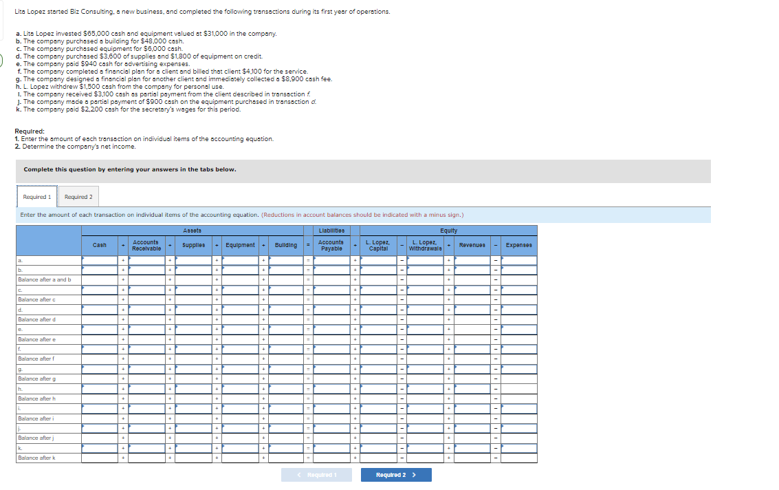Click the Accounts Payable column header

(331, 245)
